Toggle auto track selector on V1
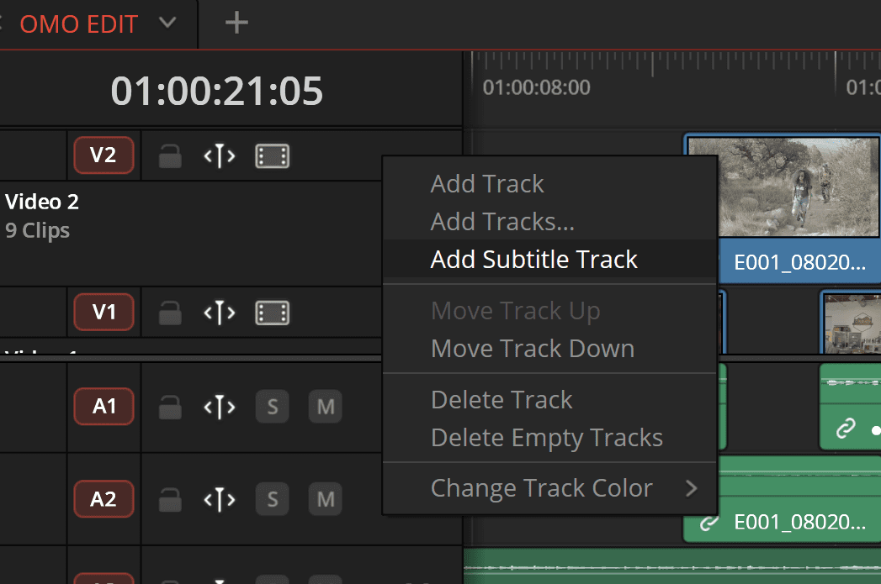The height and width of the screenshot is (584, 881). point(219,313)
